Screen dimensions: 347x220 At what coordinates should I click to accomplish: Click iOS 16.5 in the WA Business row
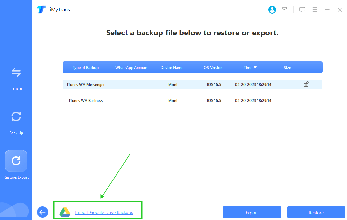coord(214,101)
